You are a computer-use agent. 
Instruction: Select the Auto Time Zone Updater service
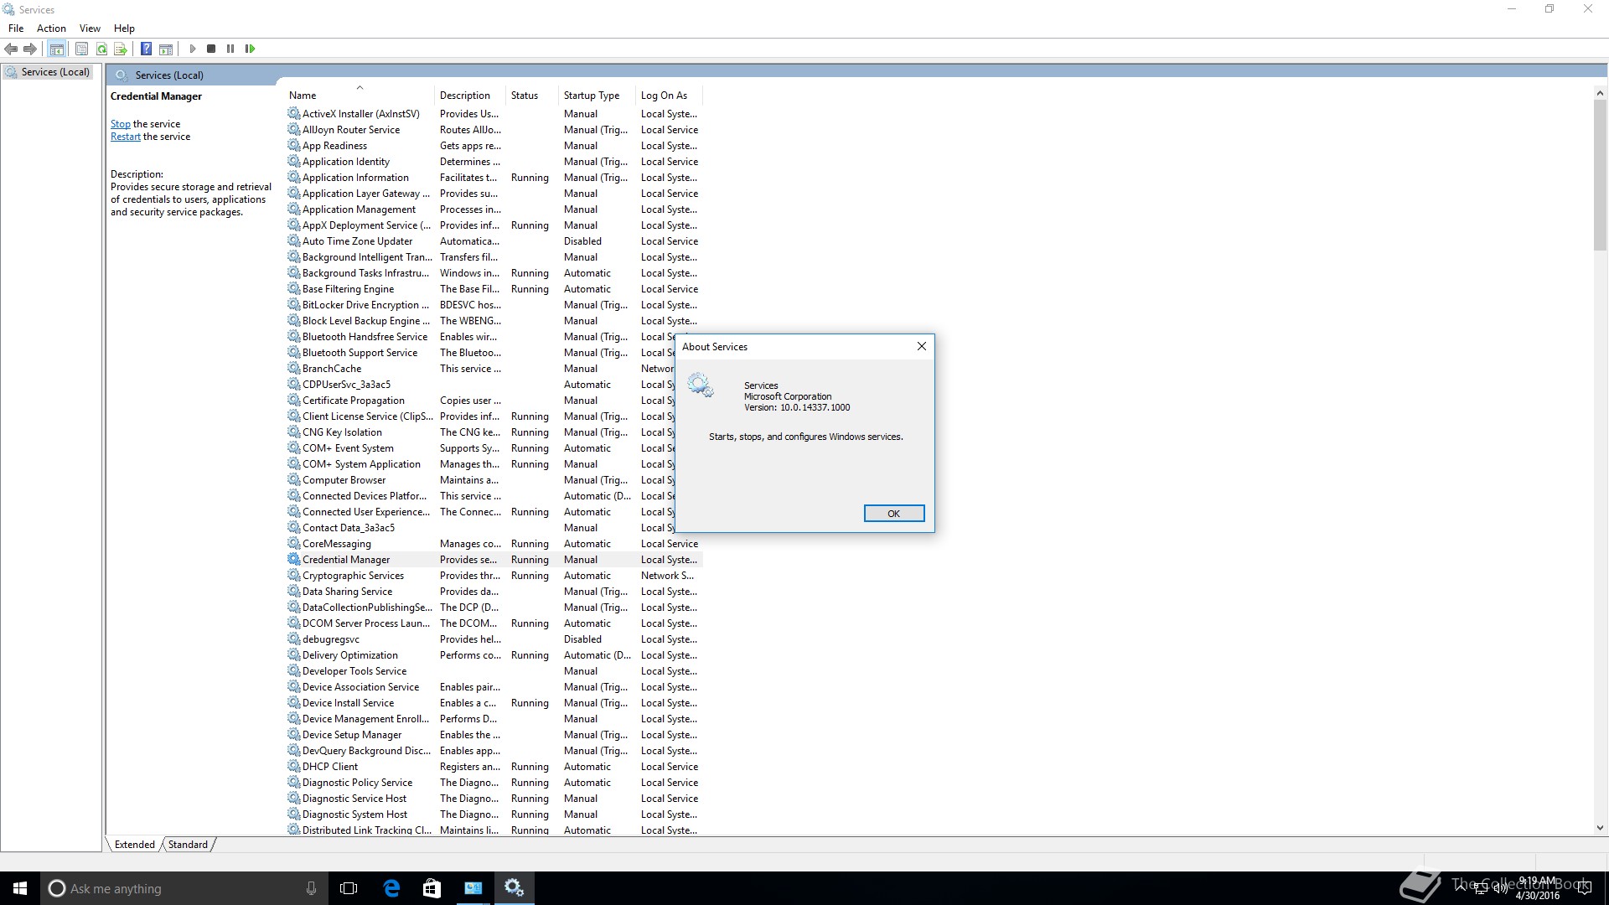pos(494,241)
